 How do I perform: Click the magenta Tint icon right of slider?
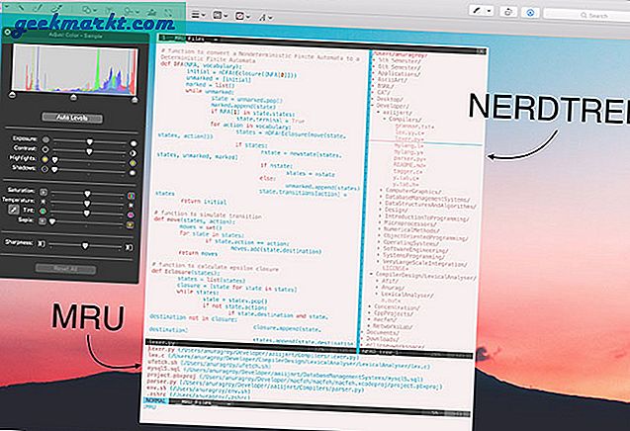[x=131, y=215]
